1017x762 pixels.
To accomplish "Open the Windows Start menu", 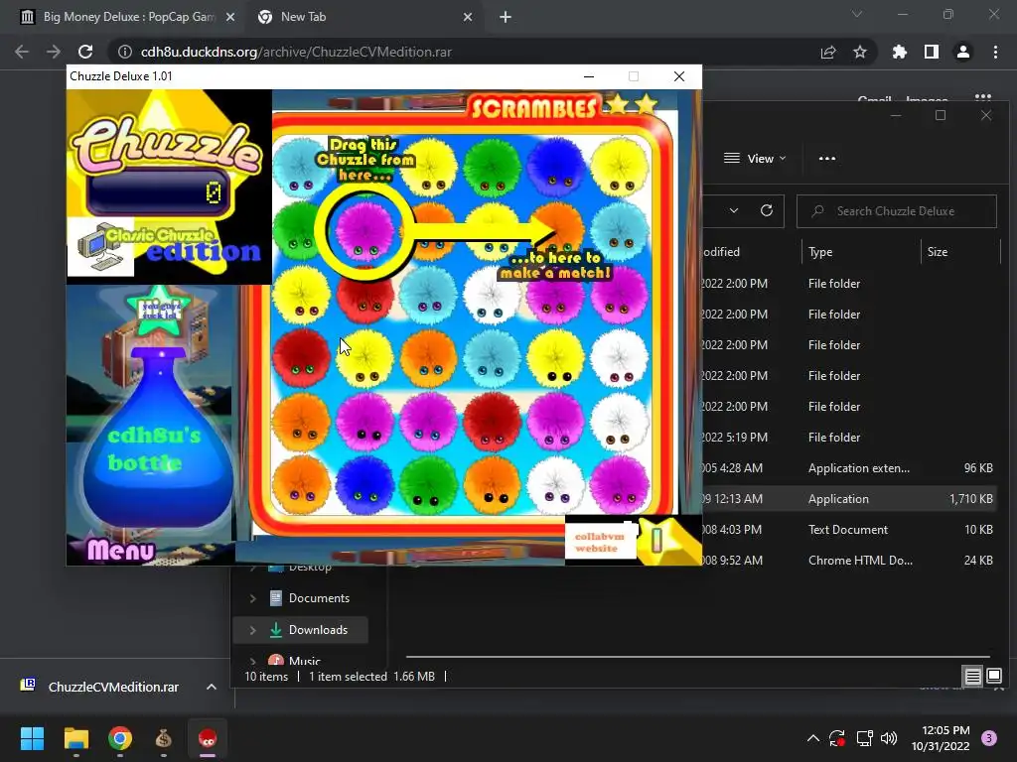I will 32,738.
